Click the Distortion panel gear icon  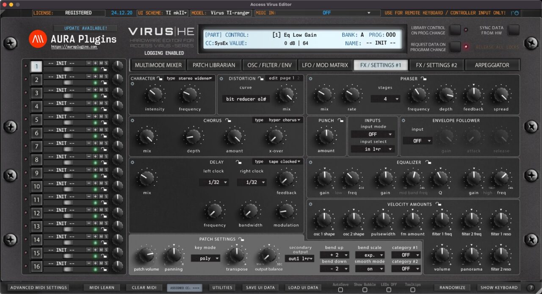[x=221, y=79]
